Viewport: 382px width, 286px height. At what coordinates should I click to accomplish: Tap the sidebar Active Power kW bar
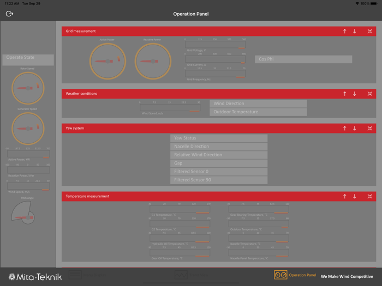[x=28, y=154]
